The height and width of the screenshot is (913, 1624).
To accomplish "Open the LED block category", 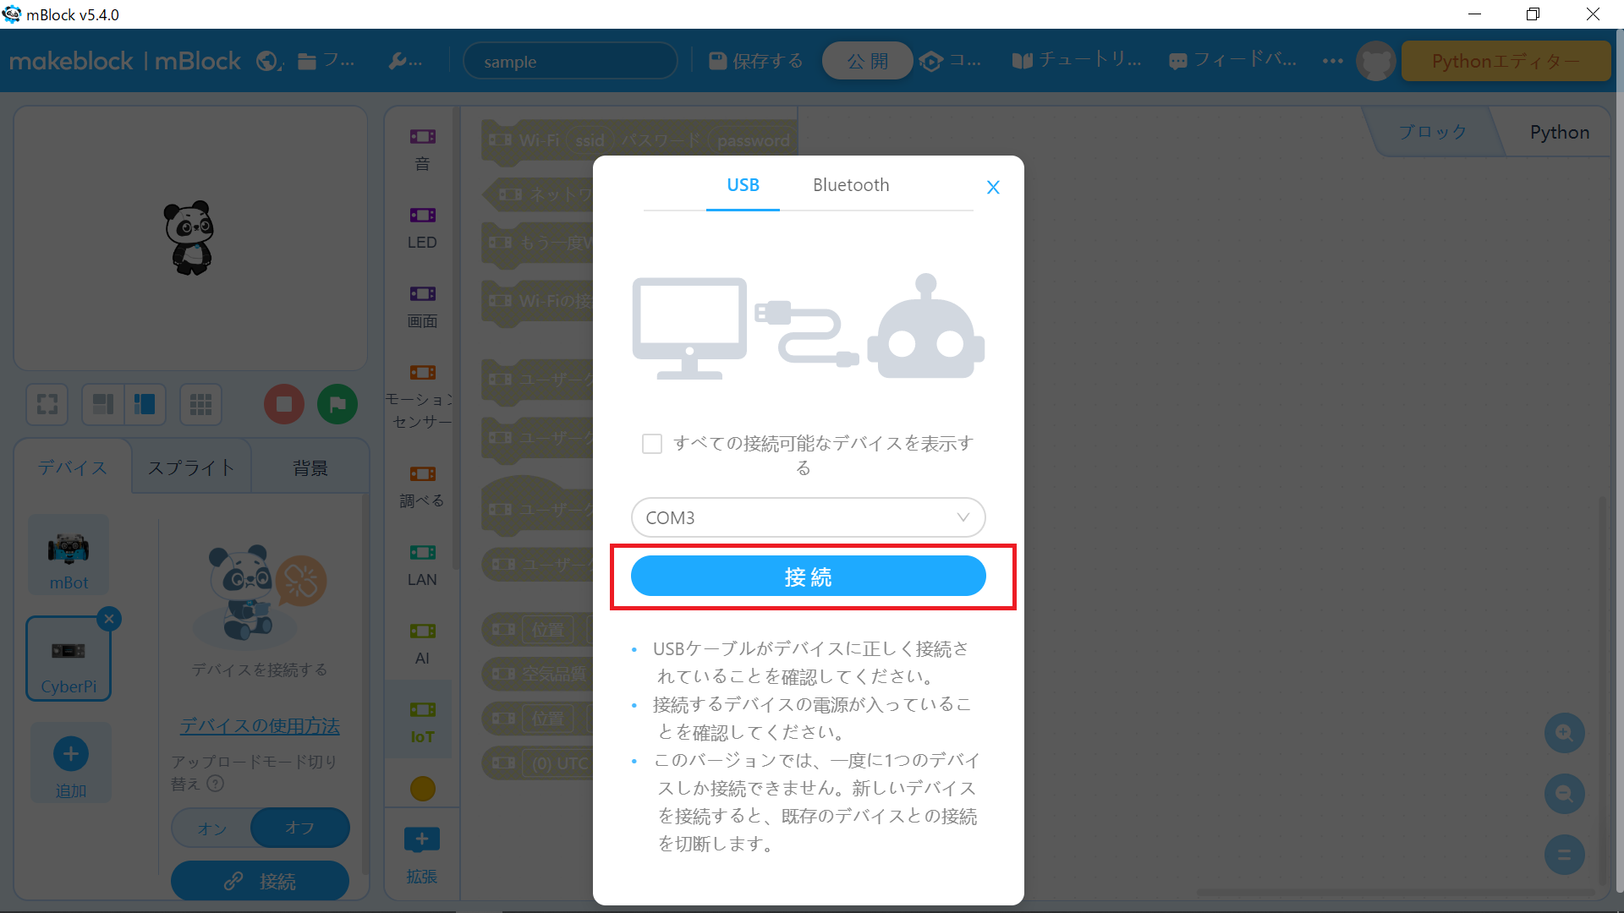I will pos(421,227).
